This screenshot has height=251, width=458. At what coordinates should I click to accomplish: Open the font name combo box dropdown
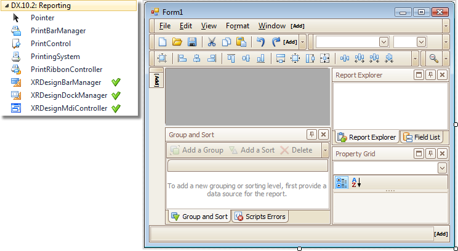[384, 42]
